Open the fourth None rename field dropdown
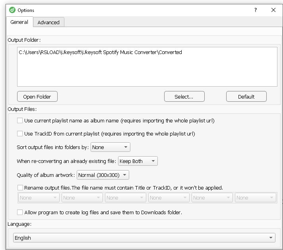283x250 pixels. (x=169, y=198)
